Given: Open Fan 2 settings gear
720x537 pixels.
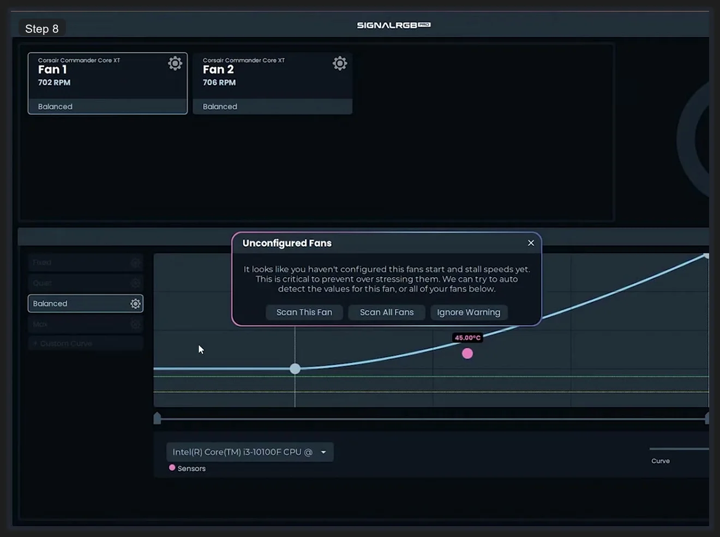Looking at the screenshot, I should 340,63.
